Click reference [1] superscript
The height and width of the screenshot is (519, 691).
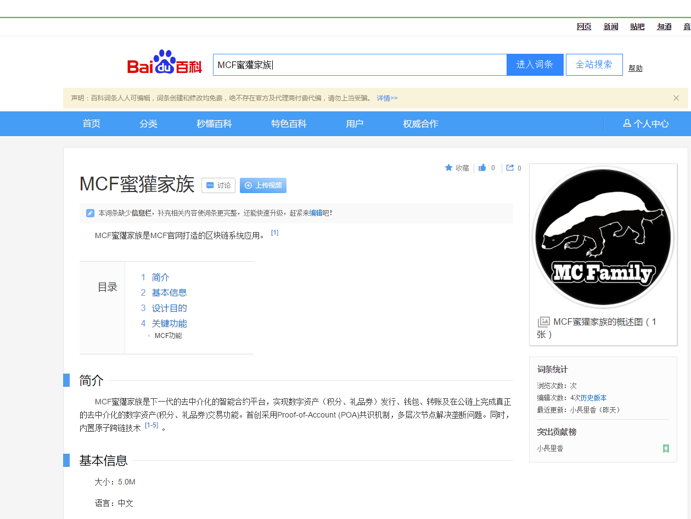pyautogui.click(x=274, y=233)
